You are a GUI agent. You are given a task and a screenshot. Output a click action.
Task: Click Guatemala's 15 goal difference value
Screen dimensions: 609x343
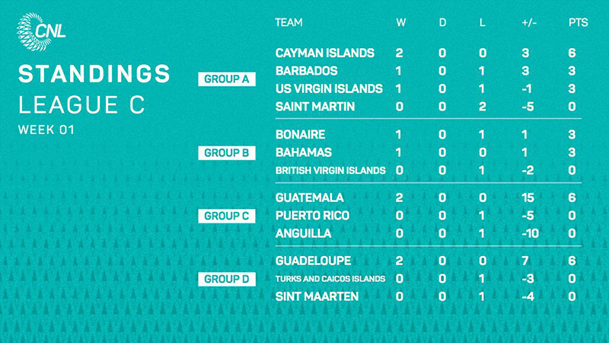528,197
